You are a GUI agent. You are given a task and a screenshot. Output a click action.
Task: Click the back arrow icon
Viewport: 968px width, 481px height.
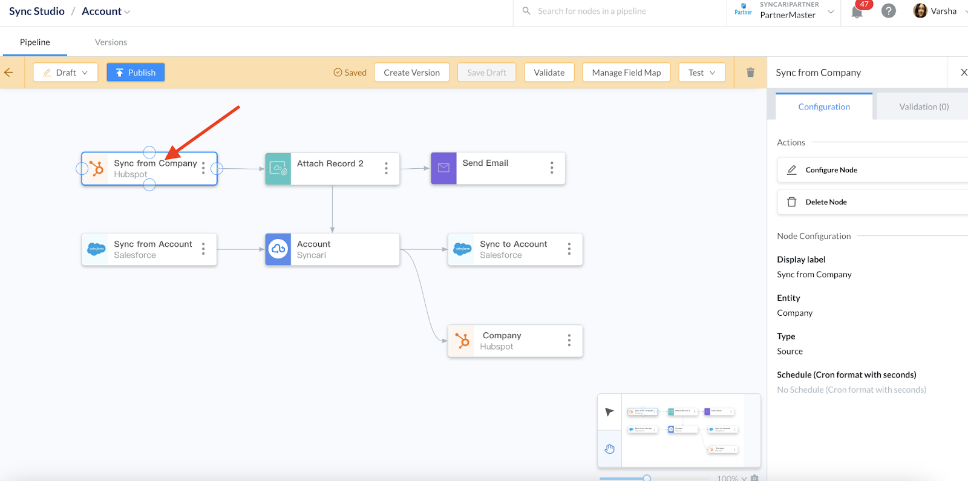[x=8, y=73]
